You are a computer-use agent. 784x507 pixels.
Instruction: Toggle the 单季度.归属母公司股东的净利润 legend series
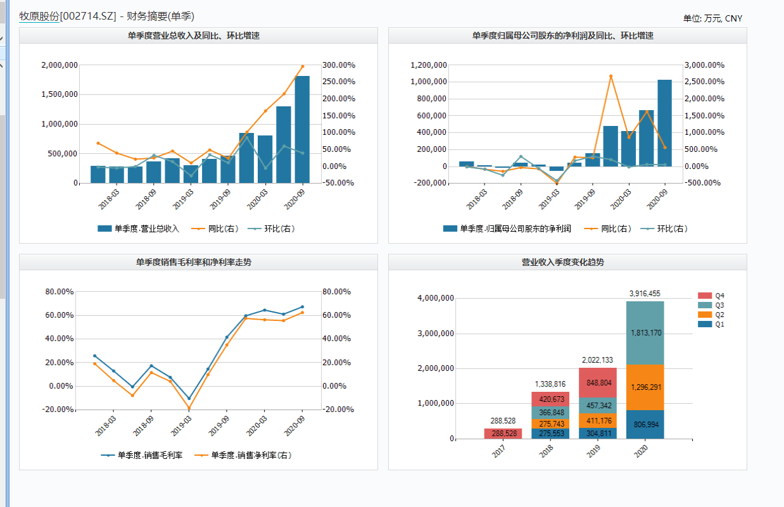coord(507,228)
